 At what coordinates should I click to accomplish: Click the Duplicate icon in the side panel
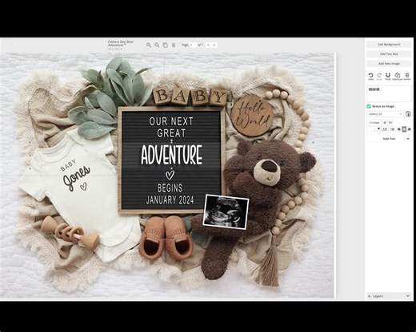[398, 77]
